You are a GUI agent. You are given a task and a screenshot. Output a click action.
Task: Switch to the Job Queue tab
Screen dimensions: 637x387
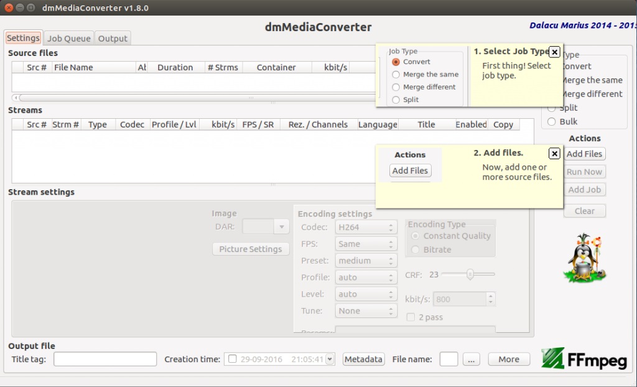click(68, 39)
